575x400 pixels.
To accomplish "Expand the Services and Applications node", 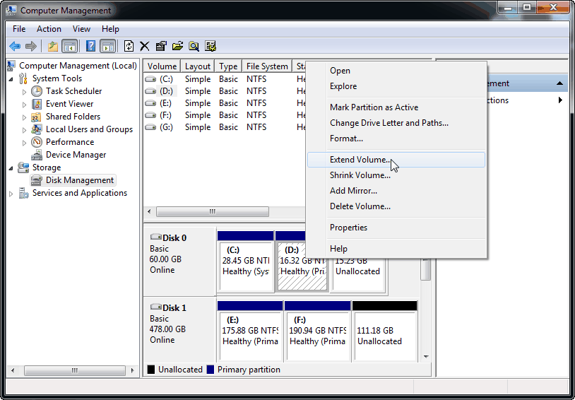I will 11,193.
